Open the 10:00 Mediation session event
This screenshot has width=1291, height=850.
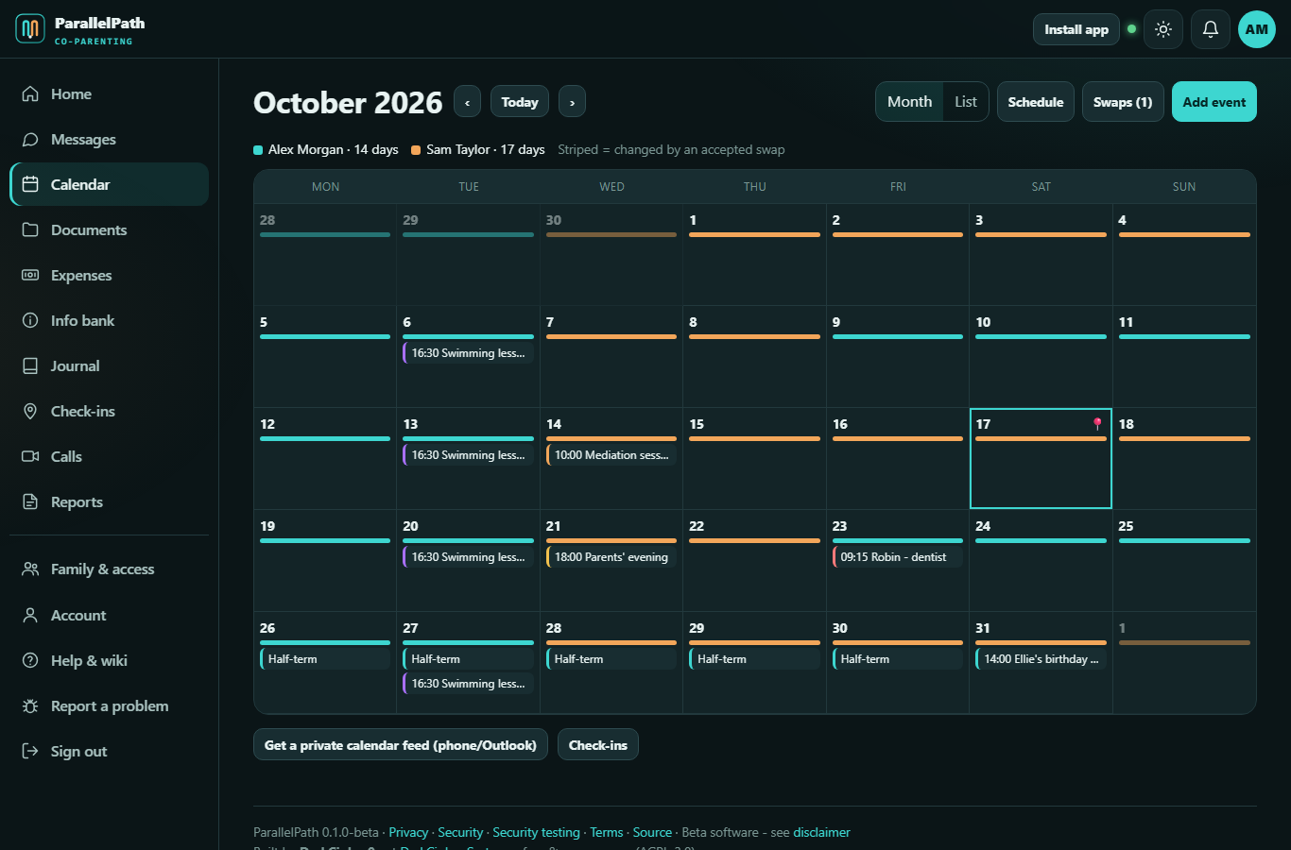coord(611,455)
